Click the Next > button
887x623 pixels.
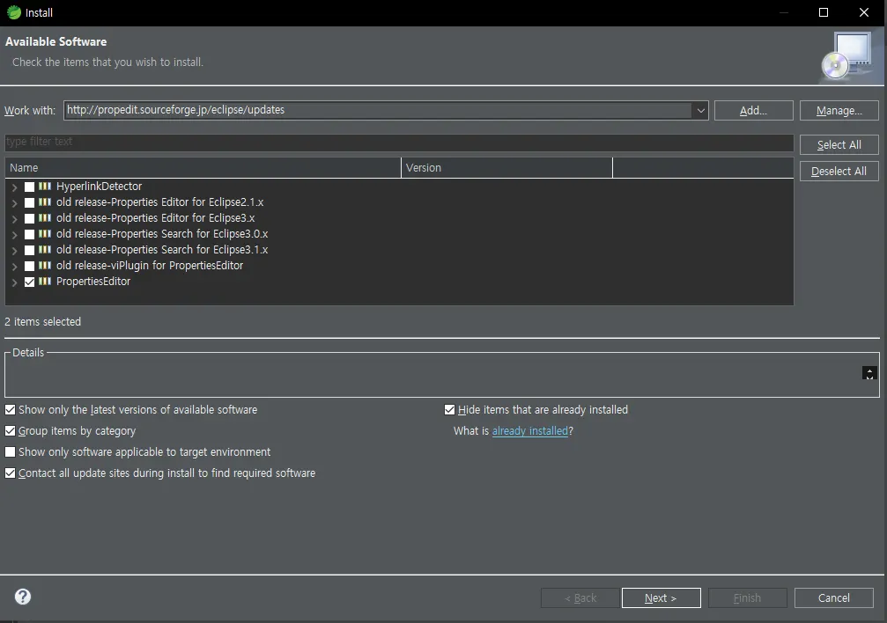click(661, 597)
